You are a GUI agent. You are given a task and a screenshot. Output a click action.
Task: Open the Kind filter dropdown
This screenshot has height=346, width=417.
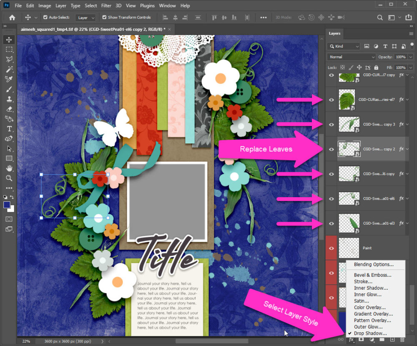coord(343,46)
